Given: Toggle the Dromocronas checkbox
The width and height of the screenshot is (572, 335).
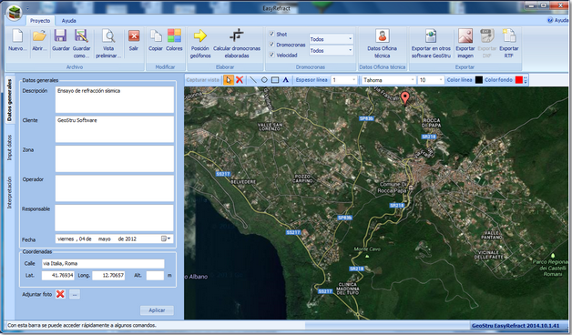Looking at the screenshot, I should pos(271,44).
